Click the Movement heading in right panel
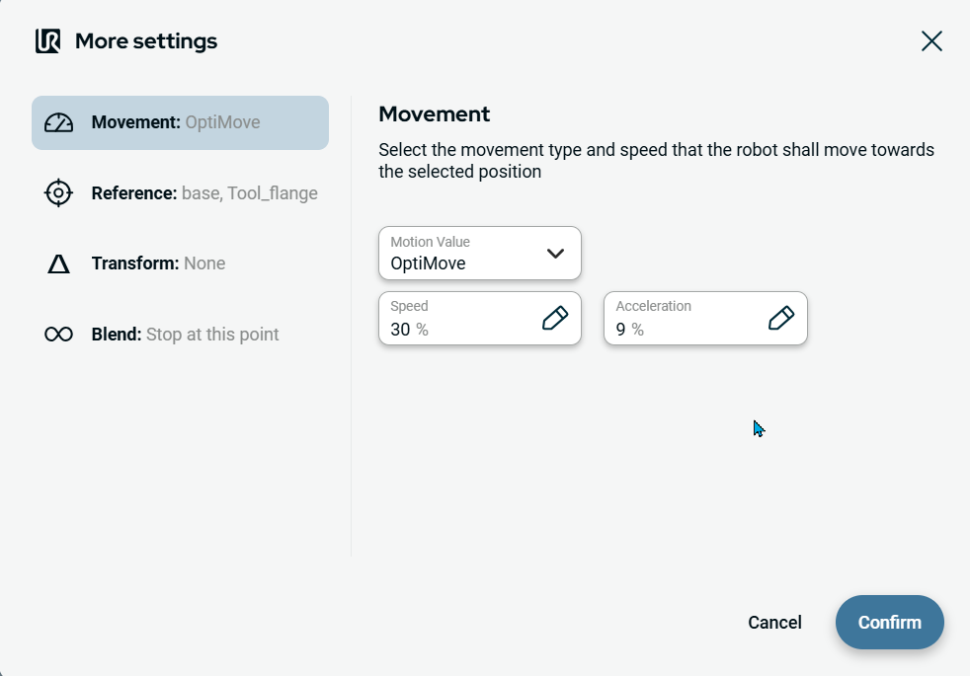 pyautogui.click(x=434, y=113)
